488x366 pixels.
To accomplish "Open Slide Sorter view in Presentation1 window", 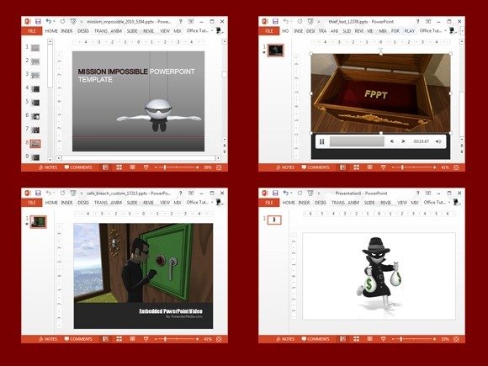I will 357,339.
